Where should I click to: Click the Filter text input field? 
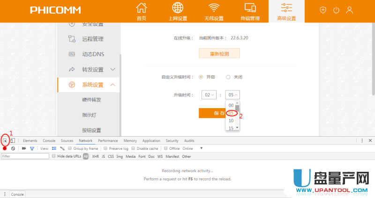point(25,156)
